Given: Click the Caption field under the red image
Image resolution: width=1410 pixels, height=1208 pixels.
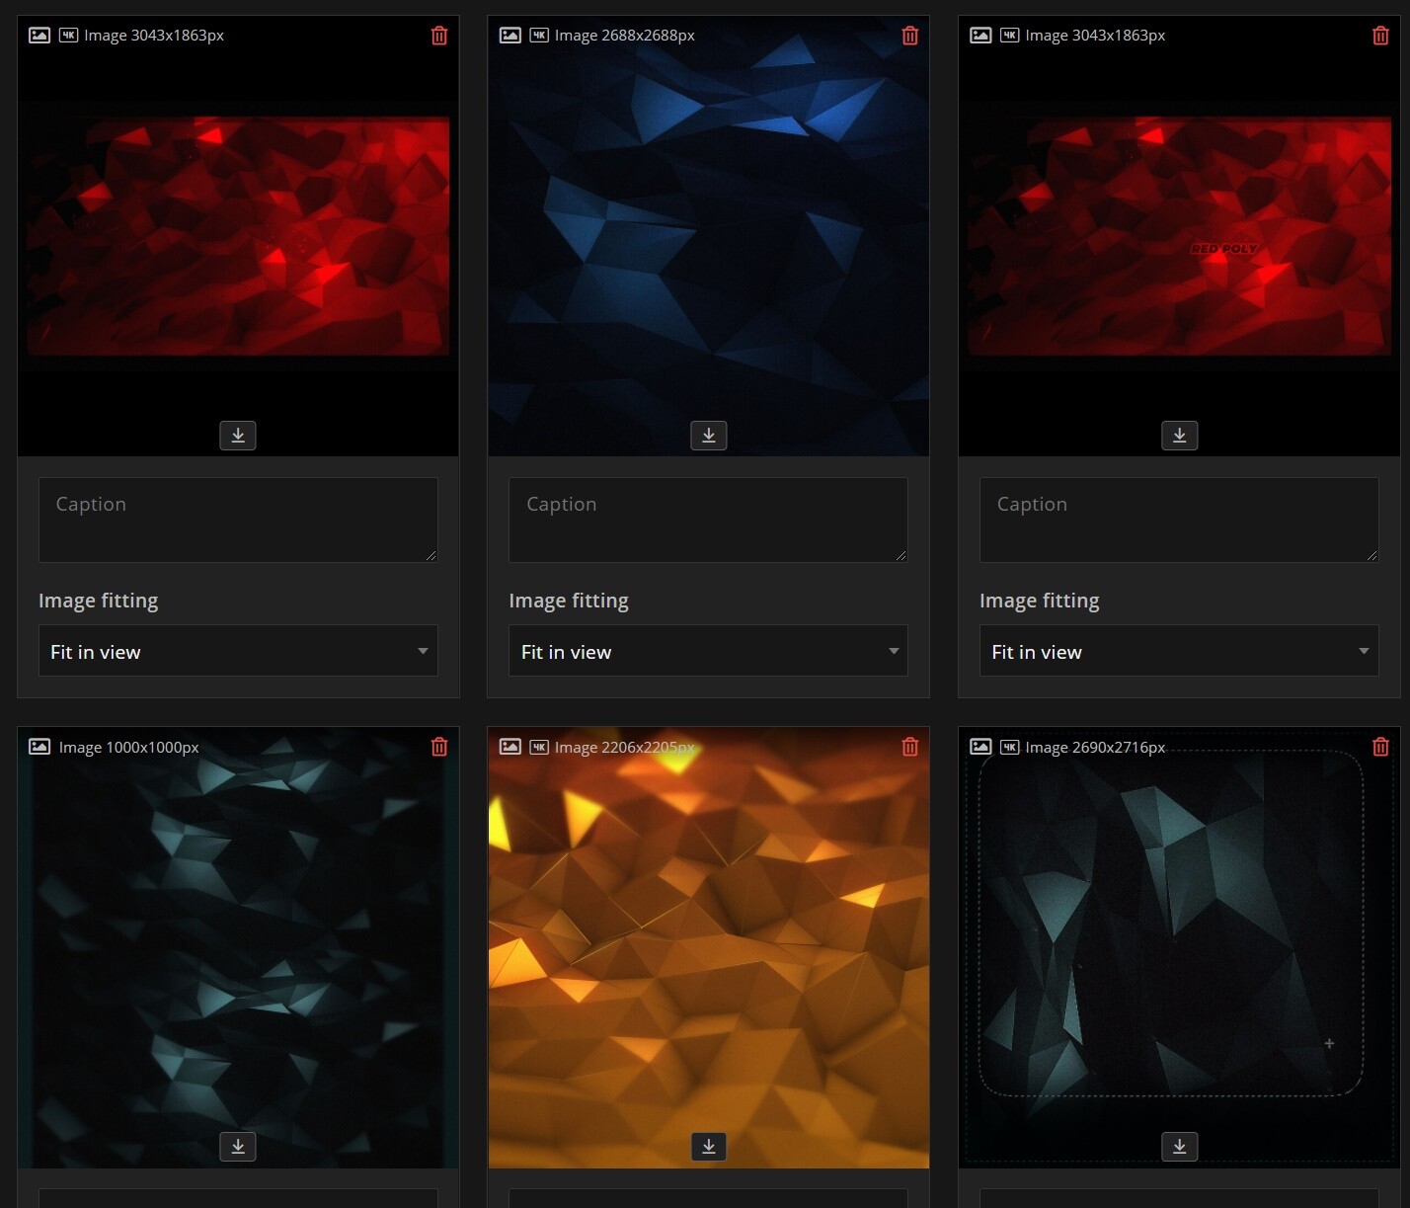Looking at the screenshot, I should (x=237, y=520).
